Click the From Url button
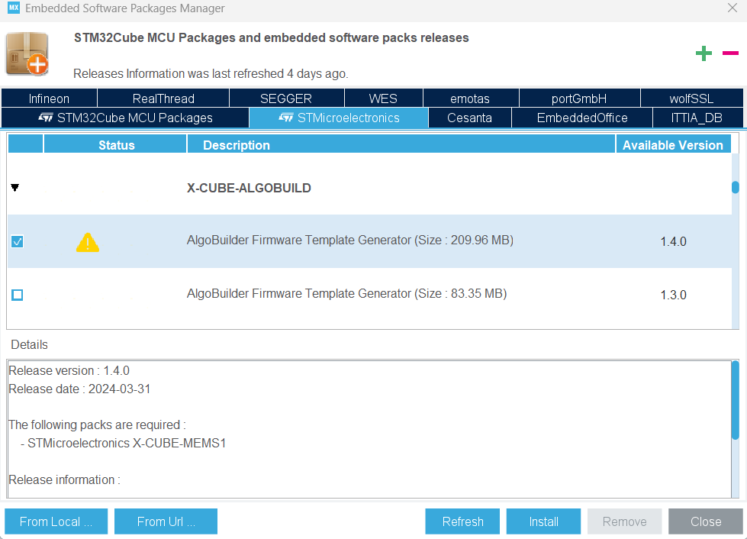This screenshot has height=539, width=747. coord(166,521)
